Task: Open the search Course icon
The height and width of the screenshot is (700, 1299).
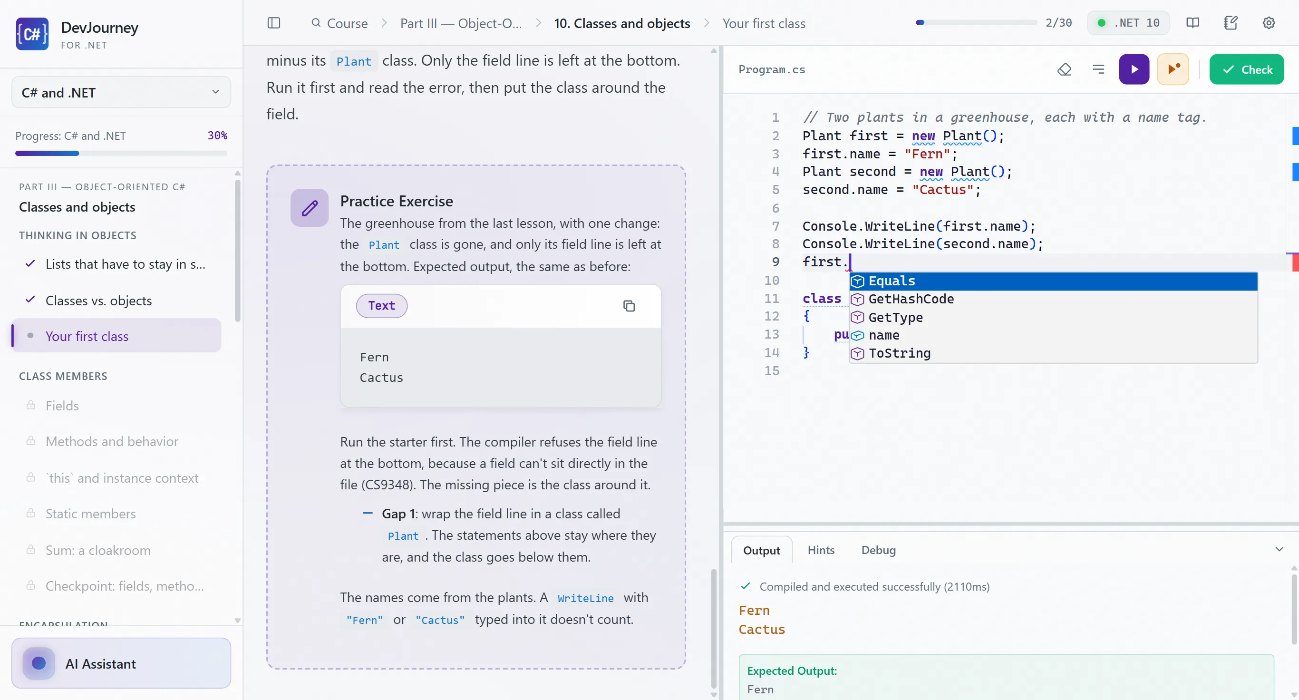Action: (x=316, y=23)
